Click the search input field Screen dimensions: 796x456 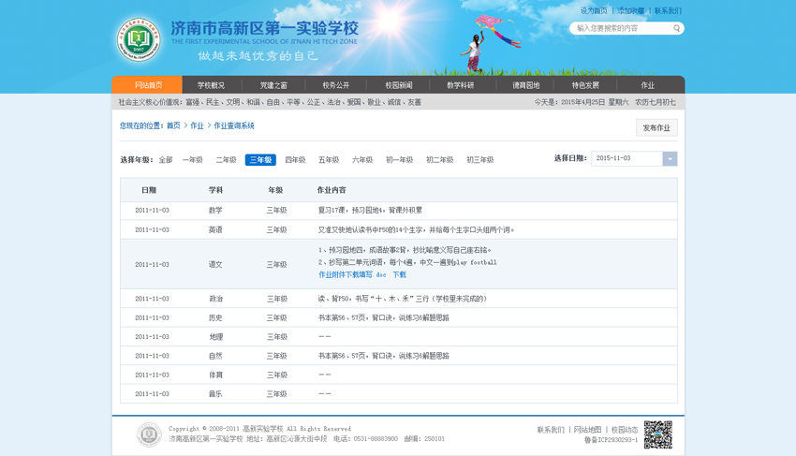[x=620, y=29]
